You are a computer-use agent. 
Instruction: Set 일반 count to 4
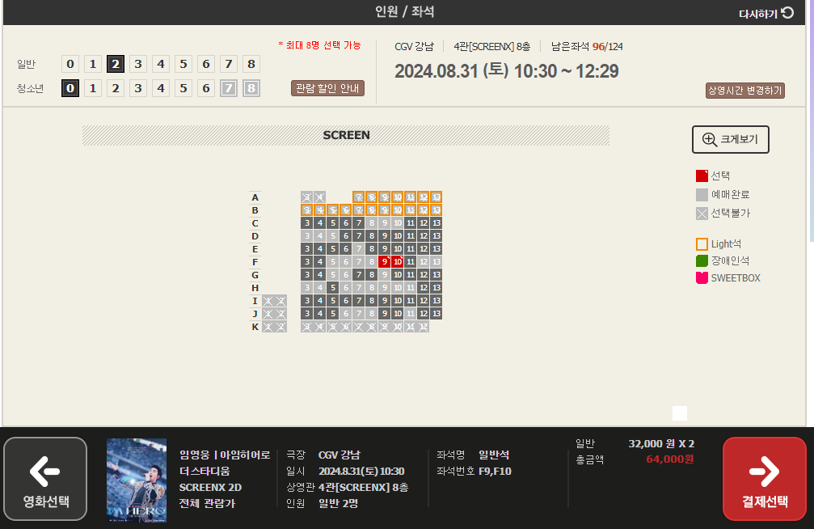point(161,64)
